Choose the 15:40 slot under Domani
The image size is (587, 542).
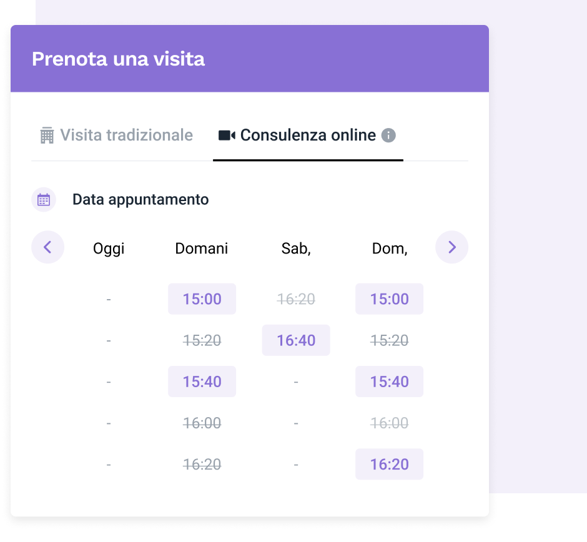[x=202, y=382]
